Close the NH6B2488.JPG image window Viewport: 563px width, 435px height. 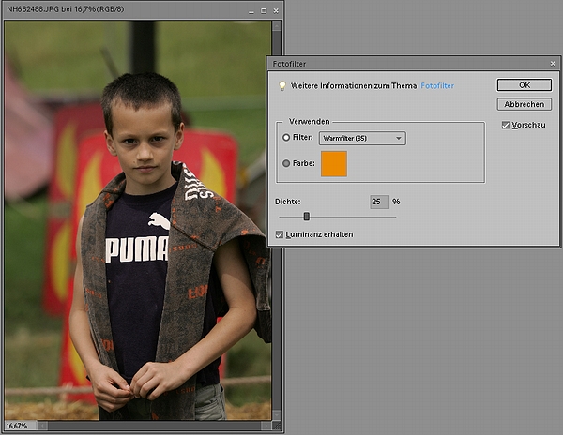click(276, 10)
